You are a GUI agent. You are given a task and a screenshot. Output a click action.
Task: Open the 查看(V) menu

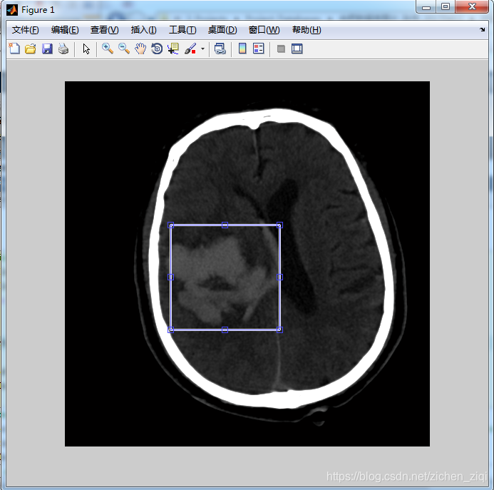pos(105,30)
